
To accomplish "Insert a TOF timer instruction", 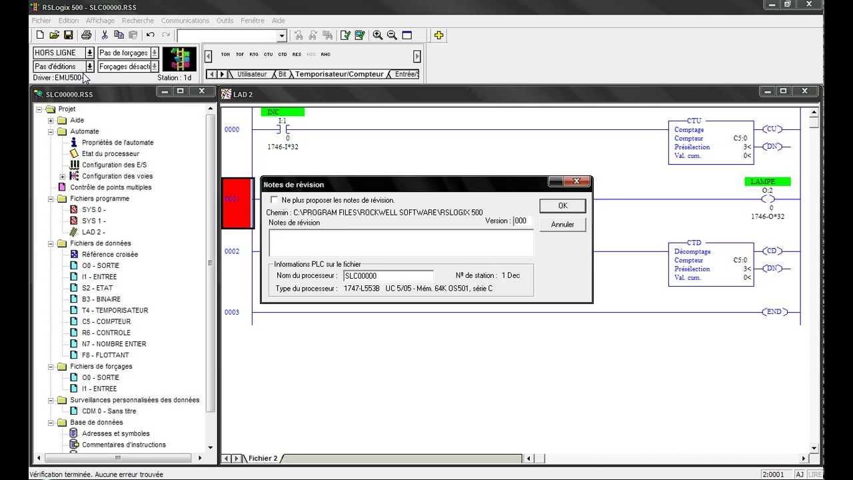I will click(240, 55).
